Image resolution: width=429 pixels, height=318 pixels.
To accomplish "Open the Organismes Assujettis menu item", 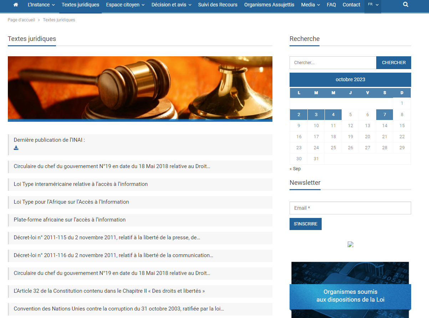I will point(269,5).
